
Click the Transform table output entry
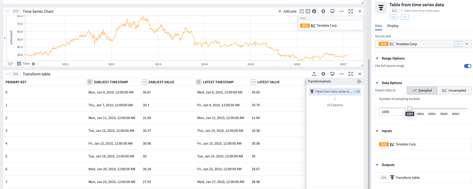coord(423,178)
